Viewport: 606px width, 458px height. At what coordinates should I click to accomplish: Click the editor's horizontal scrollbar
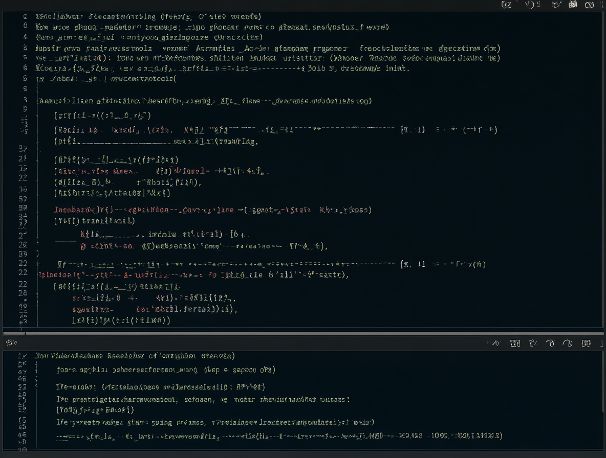[304, 333]
